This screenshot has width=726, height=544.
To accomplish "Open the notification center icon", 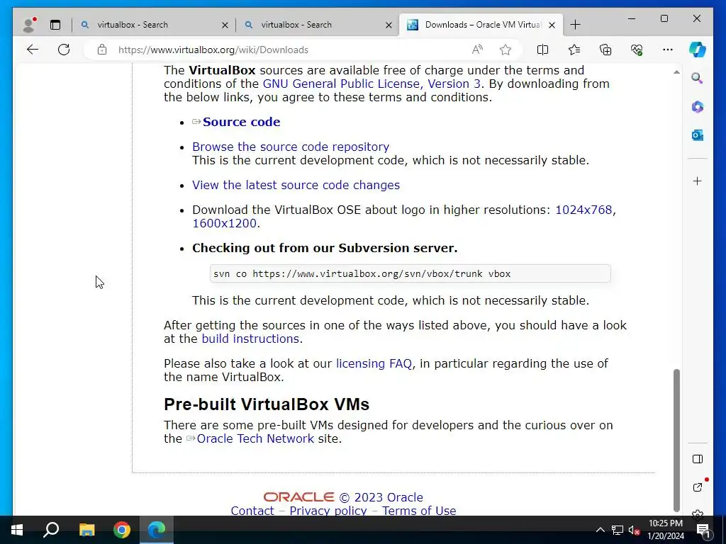I will (703, 530).
